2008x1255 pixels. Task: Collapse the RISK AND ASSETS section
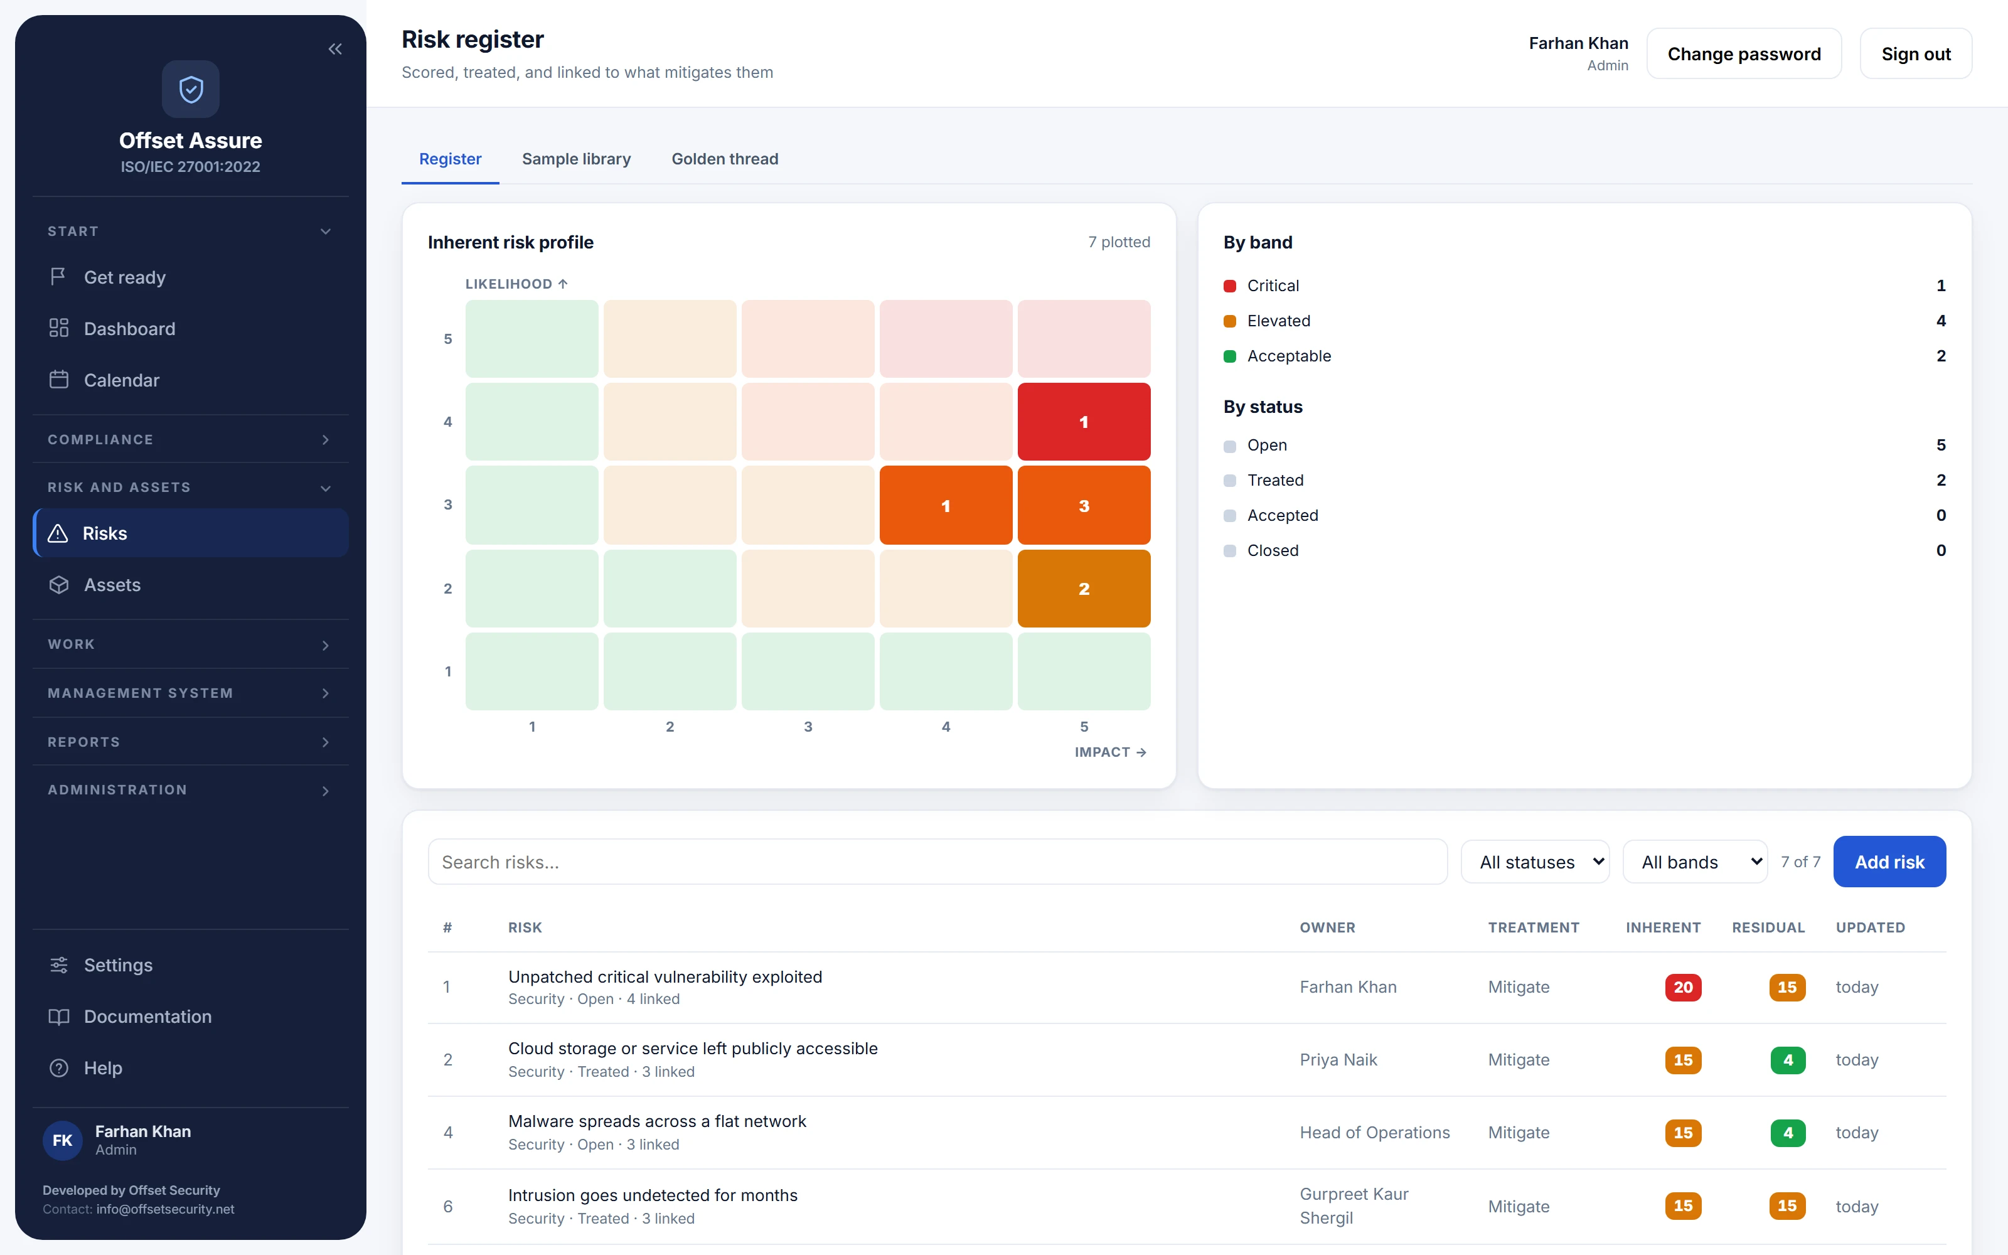(191, 487)
